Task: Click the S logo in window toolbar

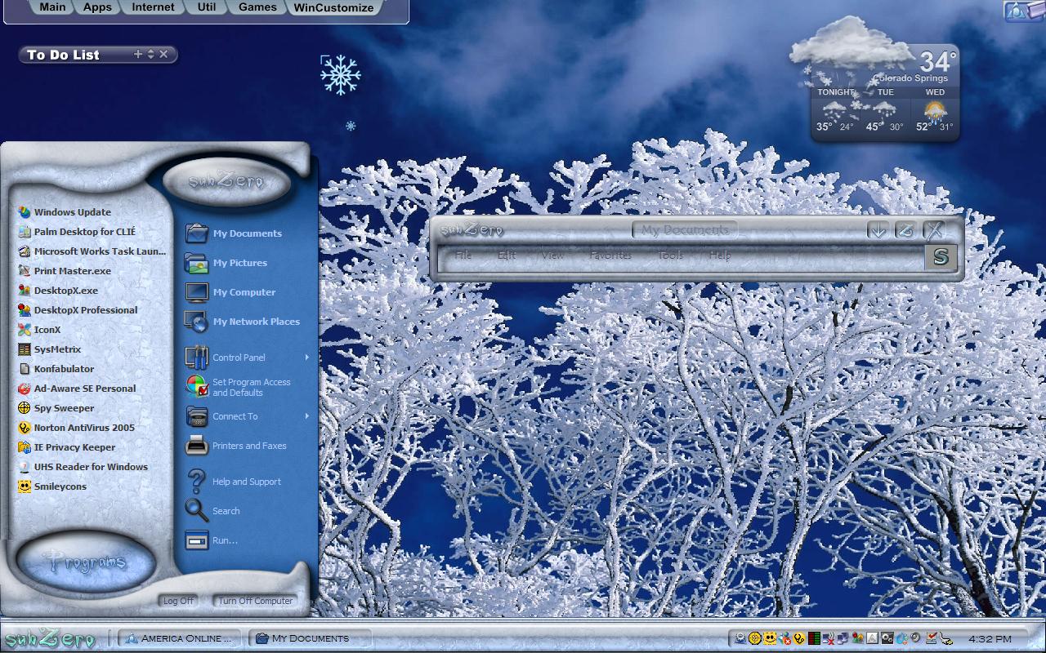Action: tap(941, 256)
